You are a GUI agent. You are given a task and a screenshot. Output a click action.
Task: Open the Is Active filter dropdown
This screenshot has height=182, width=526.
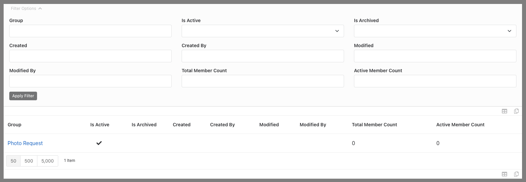262,31
